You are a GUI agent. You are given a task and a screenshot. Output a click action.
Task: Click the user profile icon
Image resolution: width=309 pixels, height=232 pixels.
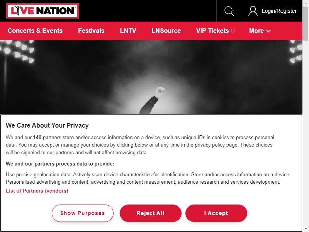(253, 11)
